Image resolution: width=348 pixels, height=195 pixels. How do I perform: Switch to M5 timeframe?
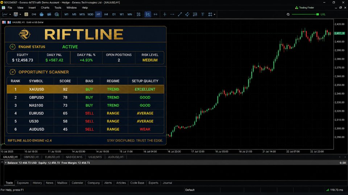point(74,14)
